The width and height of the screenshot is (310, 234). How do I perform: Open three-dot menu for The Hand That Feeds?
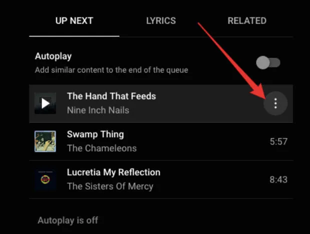275,103
